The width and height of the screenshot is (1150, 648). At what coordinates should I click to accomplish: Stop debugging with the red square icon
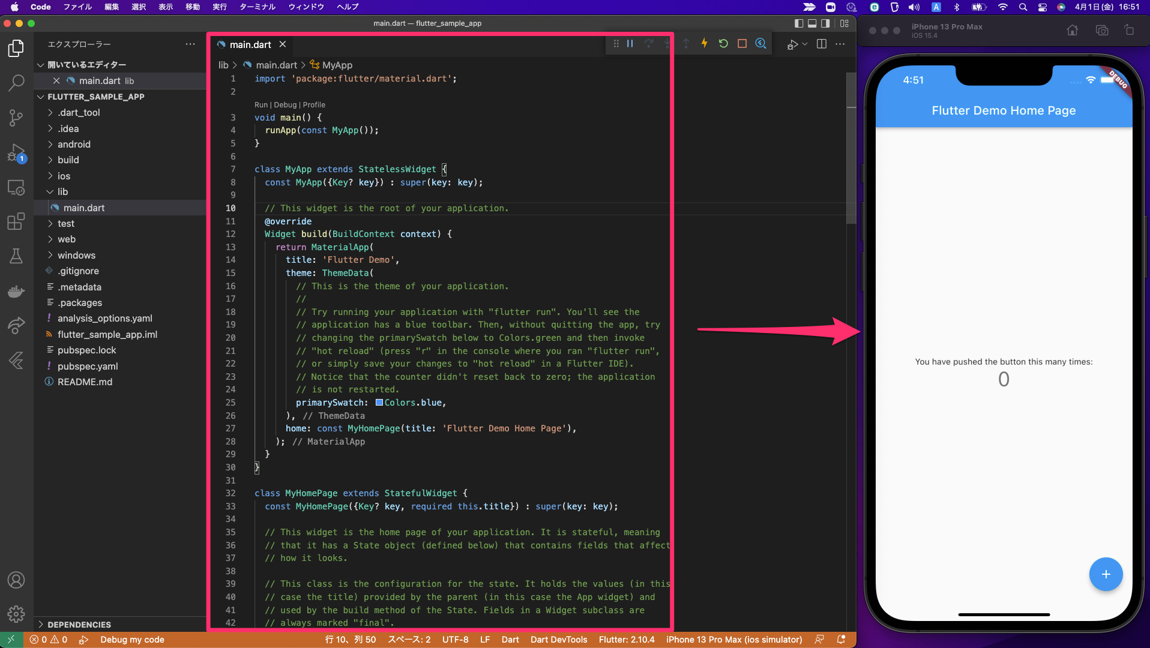click(x=742, y=43)
